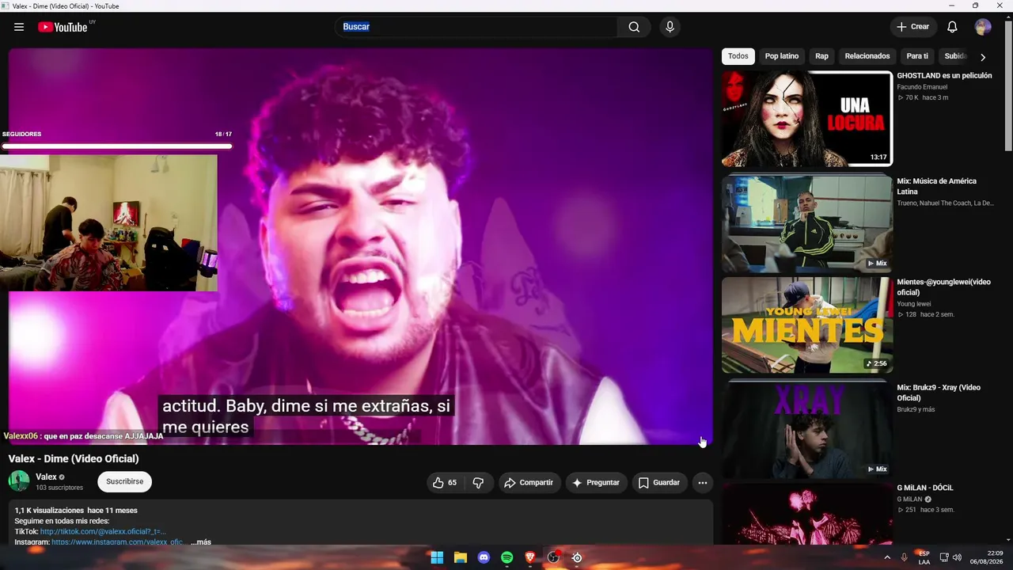
Task: Open the network tray icon
Action: pos(944,557)
